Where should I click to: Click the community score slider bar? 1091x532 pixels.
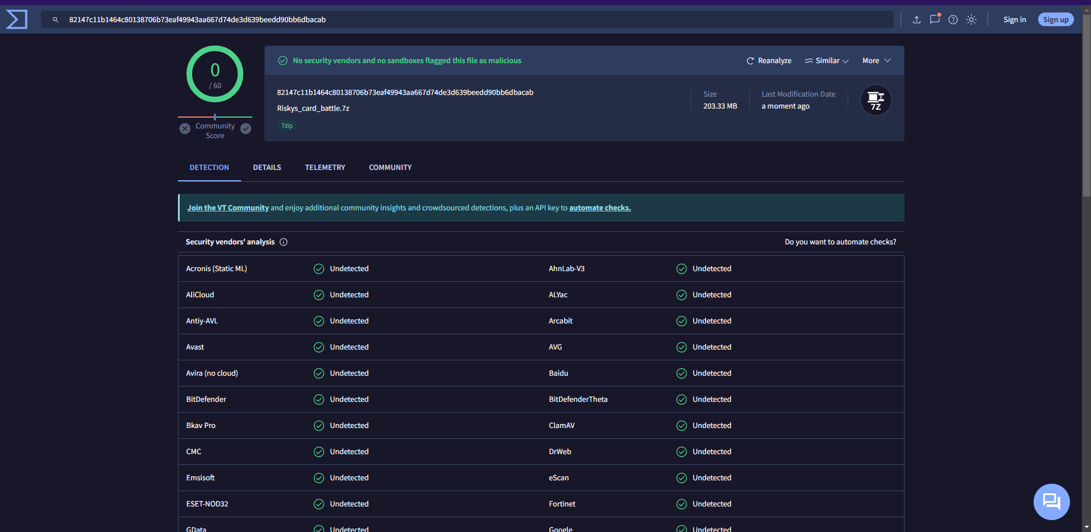coord(215,117)
